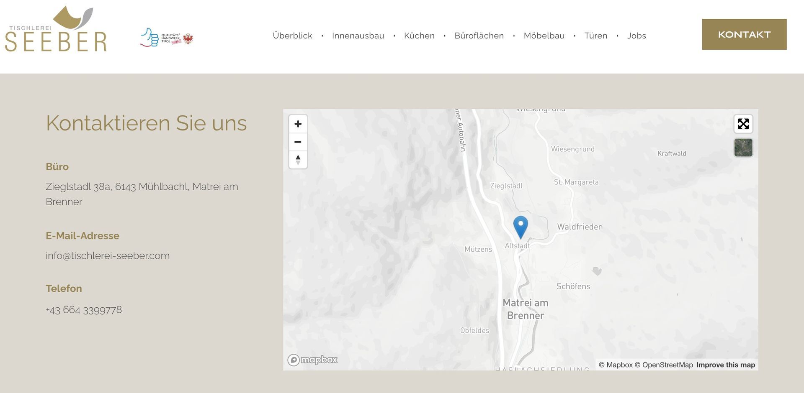Click Improve this map link
Screen dimensions: 804x393
(x=726, y=365)
